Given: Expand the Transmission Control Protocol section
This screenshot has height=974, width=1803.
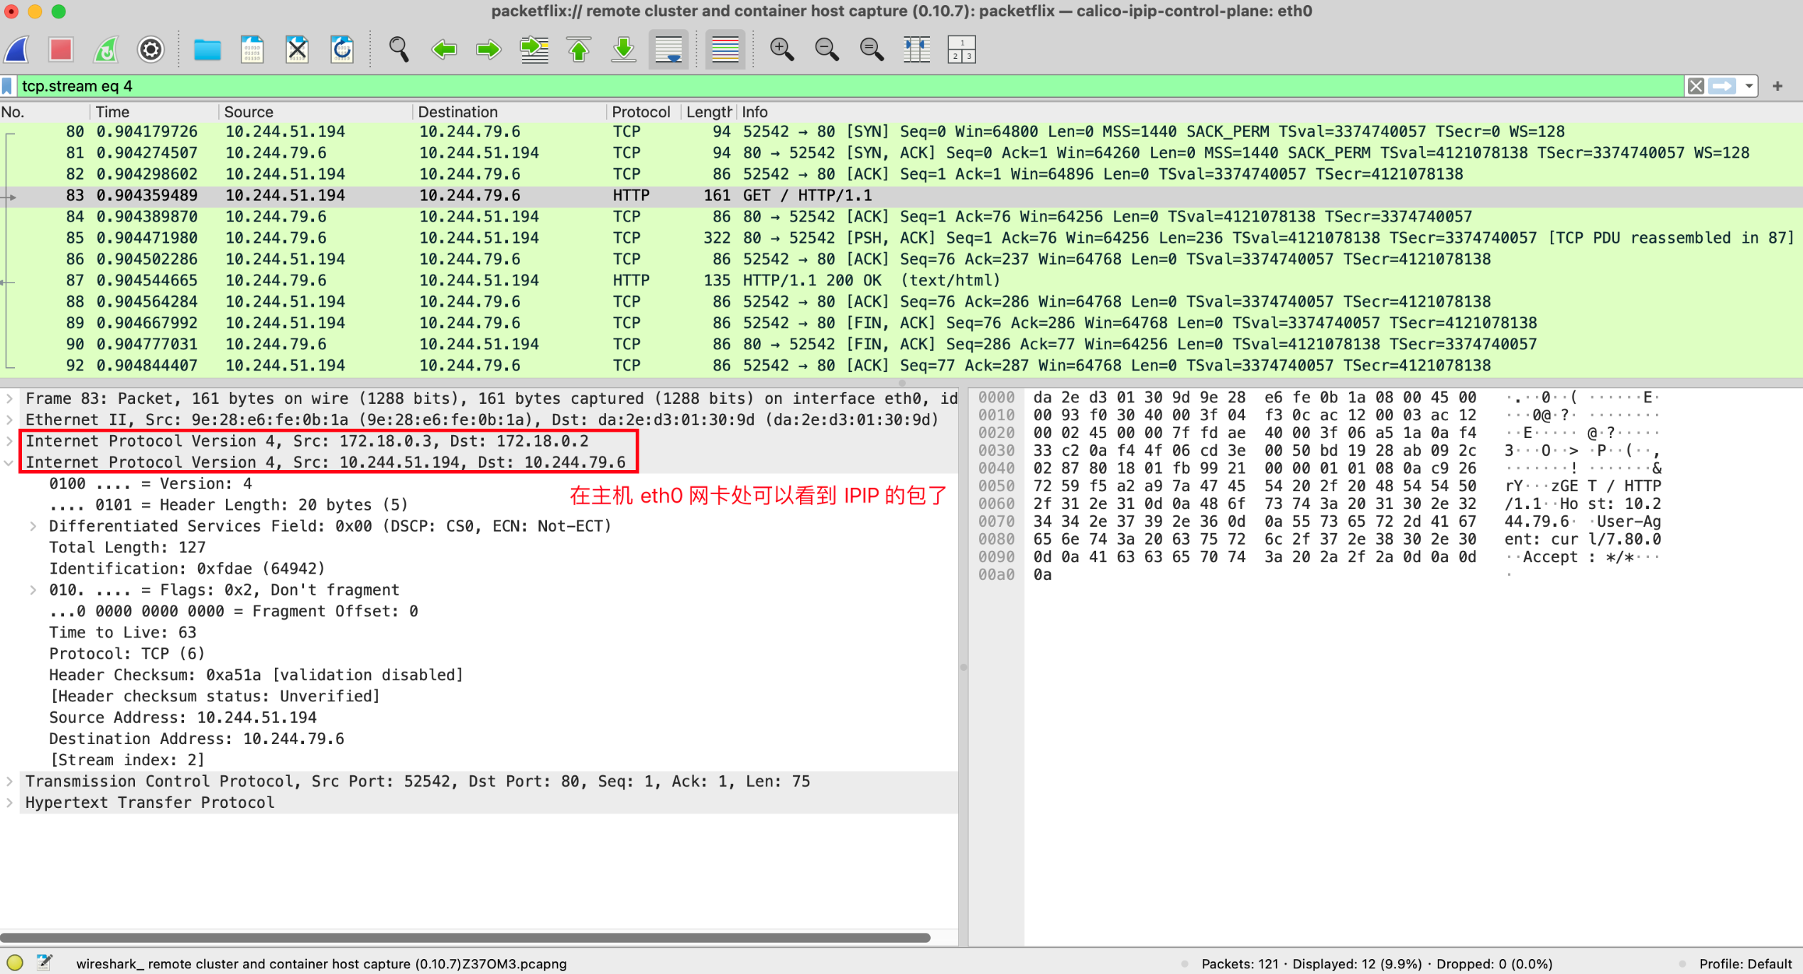Looking at the screenshot, I should pyautogui.click(x=9, y=781).
